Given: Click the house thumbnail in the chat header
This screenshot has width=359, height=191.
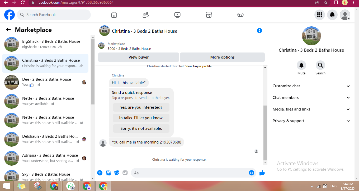Looking at the screenshot, I should (x=105, y=31).
